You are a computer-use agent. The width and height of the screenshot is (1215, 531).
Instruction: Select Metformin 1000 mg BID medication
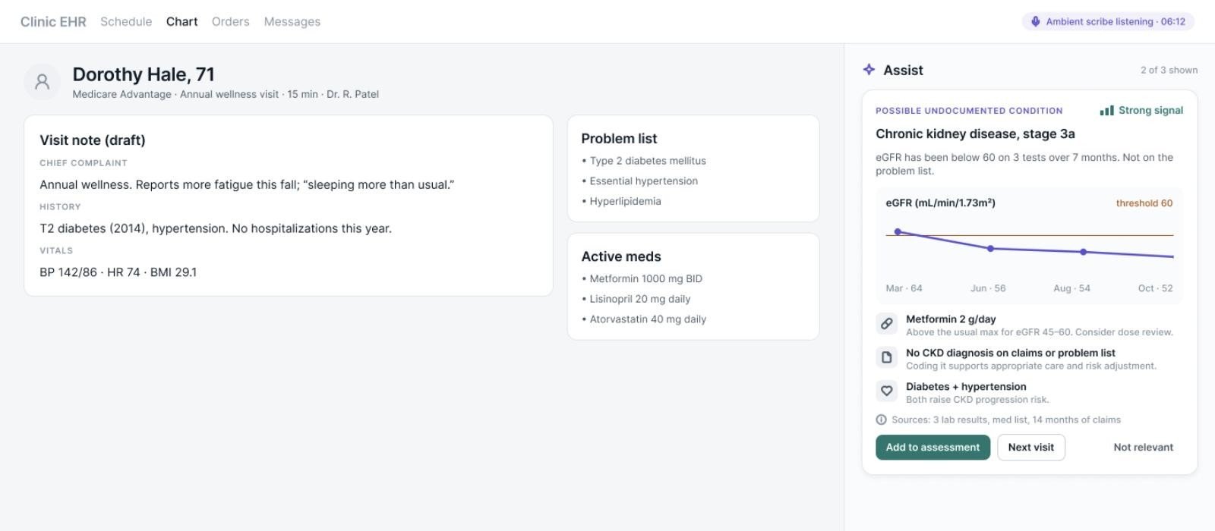642,279
